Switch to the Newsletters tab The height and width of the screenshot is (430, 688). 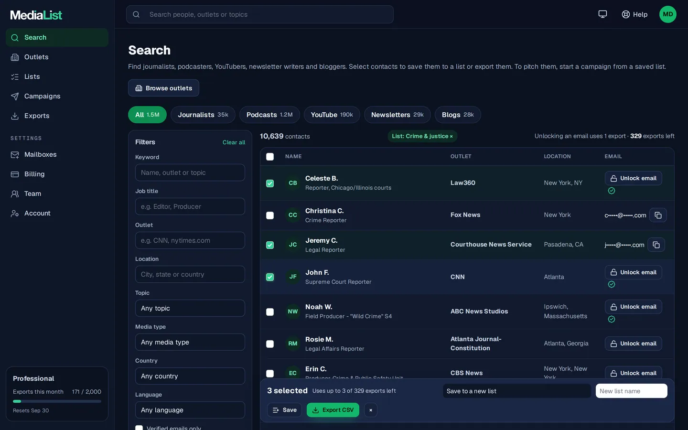click(x=397, y=115)
